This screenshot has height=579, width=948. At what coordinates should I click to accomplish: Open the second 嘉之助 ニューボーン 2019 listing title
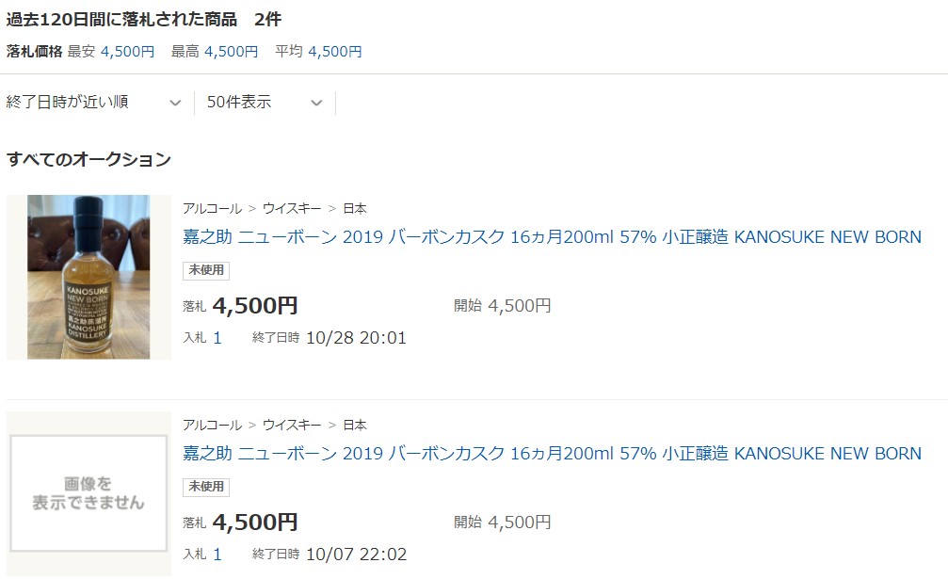[552, 453]
